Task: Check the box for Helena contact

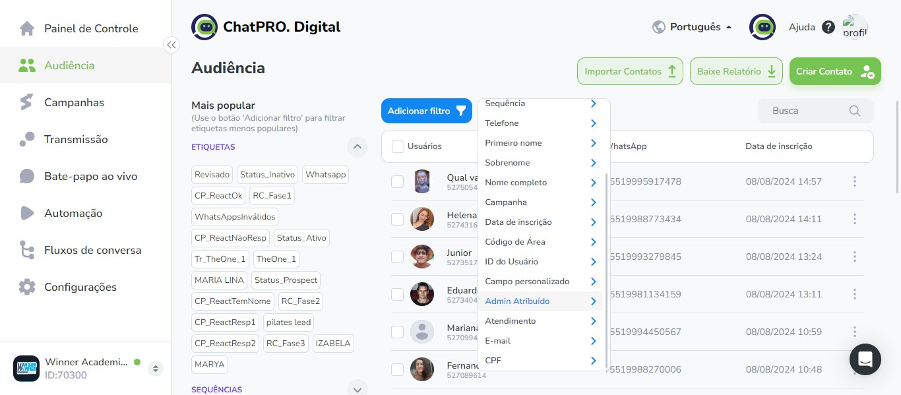Action: (397, 219)
